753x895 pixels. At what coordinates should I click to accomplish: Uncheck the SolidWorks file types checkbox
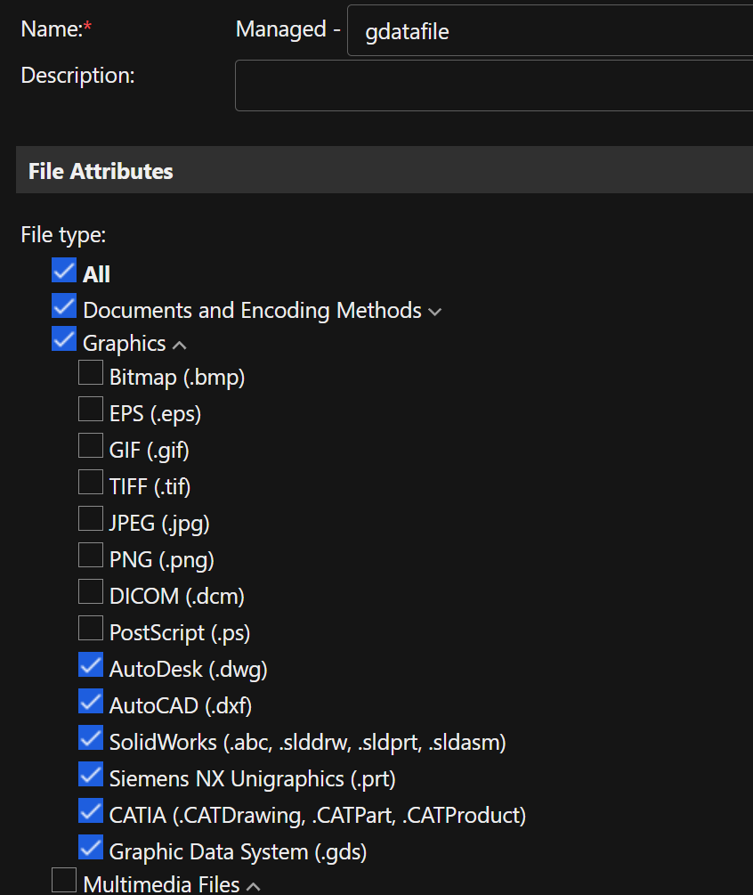coord(91,738)
